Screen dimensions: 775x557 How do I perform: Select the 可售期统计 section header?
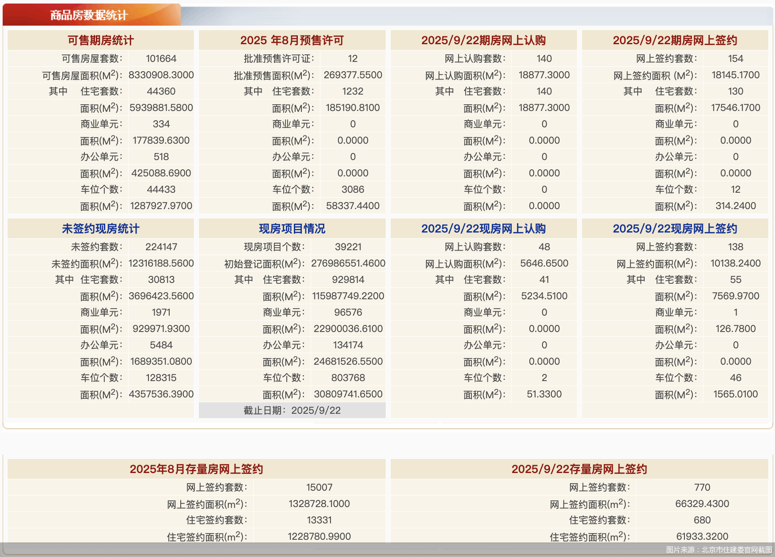101,40
